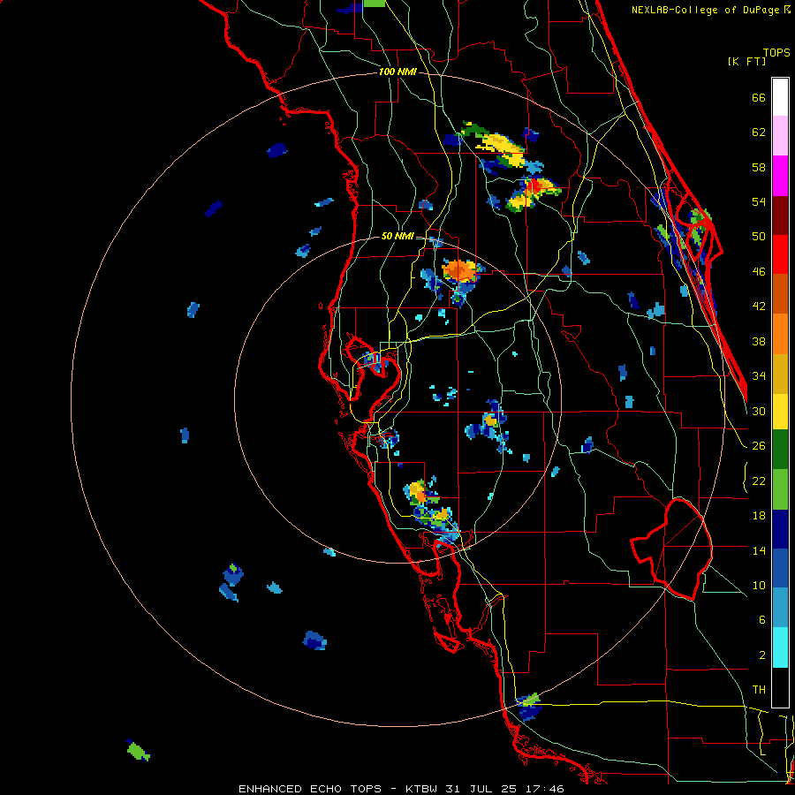Pick the white swatch in the tops legend
Viewport: 795px width, 795px height.
click(780, 97)
